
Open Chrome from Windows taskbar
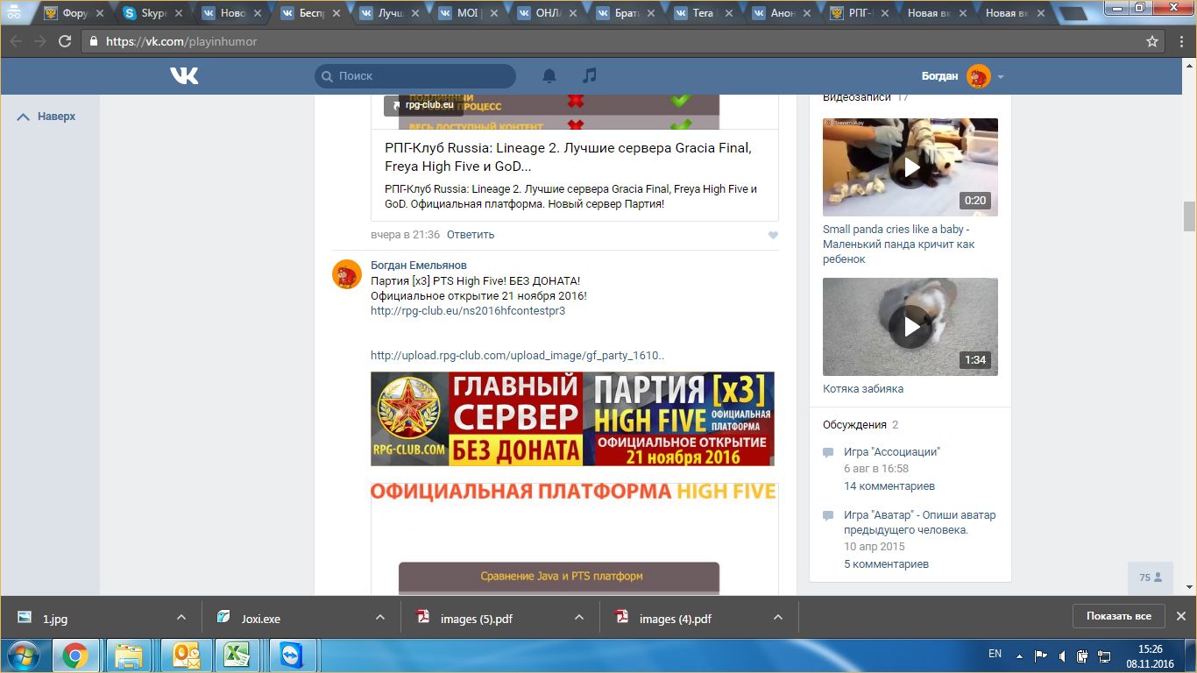74,655
